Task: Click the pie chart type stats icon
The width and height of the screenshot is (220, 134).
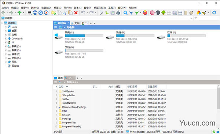Action: 145,13
